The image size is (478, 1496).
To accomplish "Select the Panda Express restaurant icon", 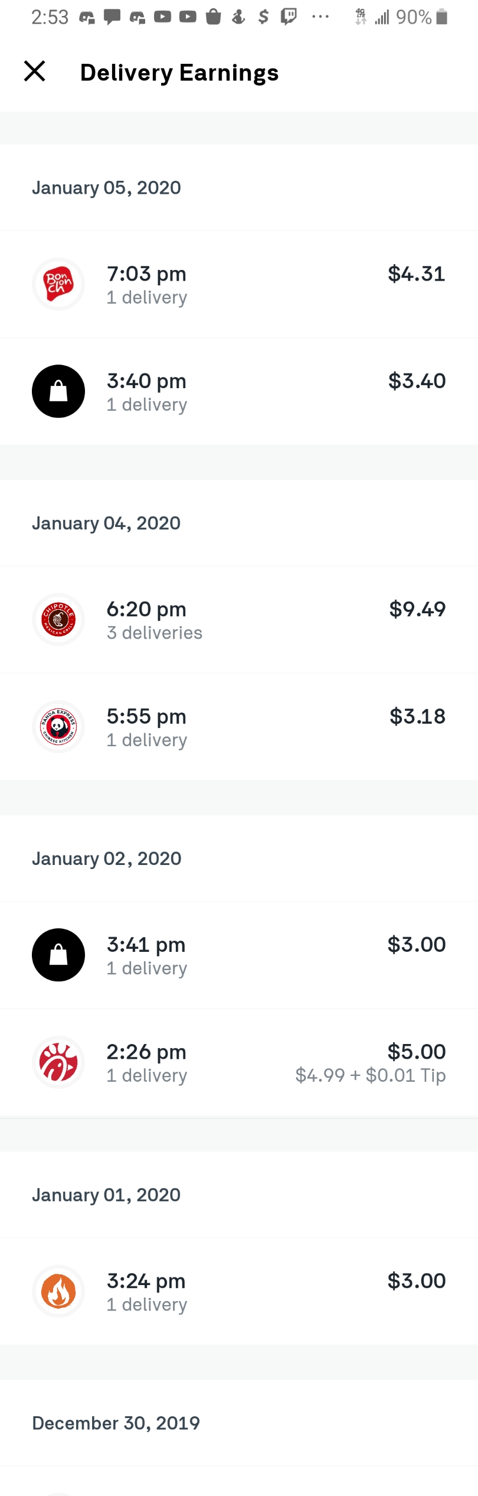I will (x=58, y=727).
